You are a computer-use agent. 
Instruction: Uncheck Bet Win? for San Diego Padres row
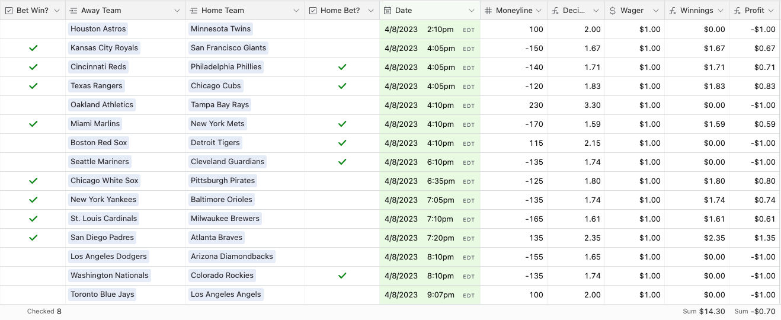coord(33,238)
